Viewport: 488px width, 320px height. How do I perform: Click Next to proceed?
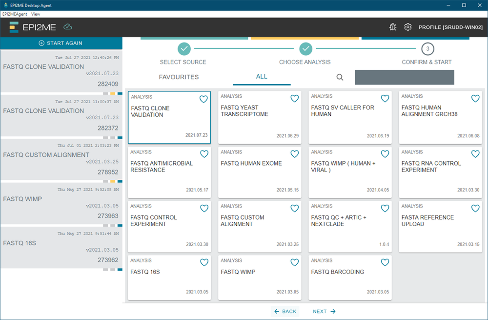(x=325, y=311)
